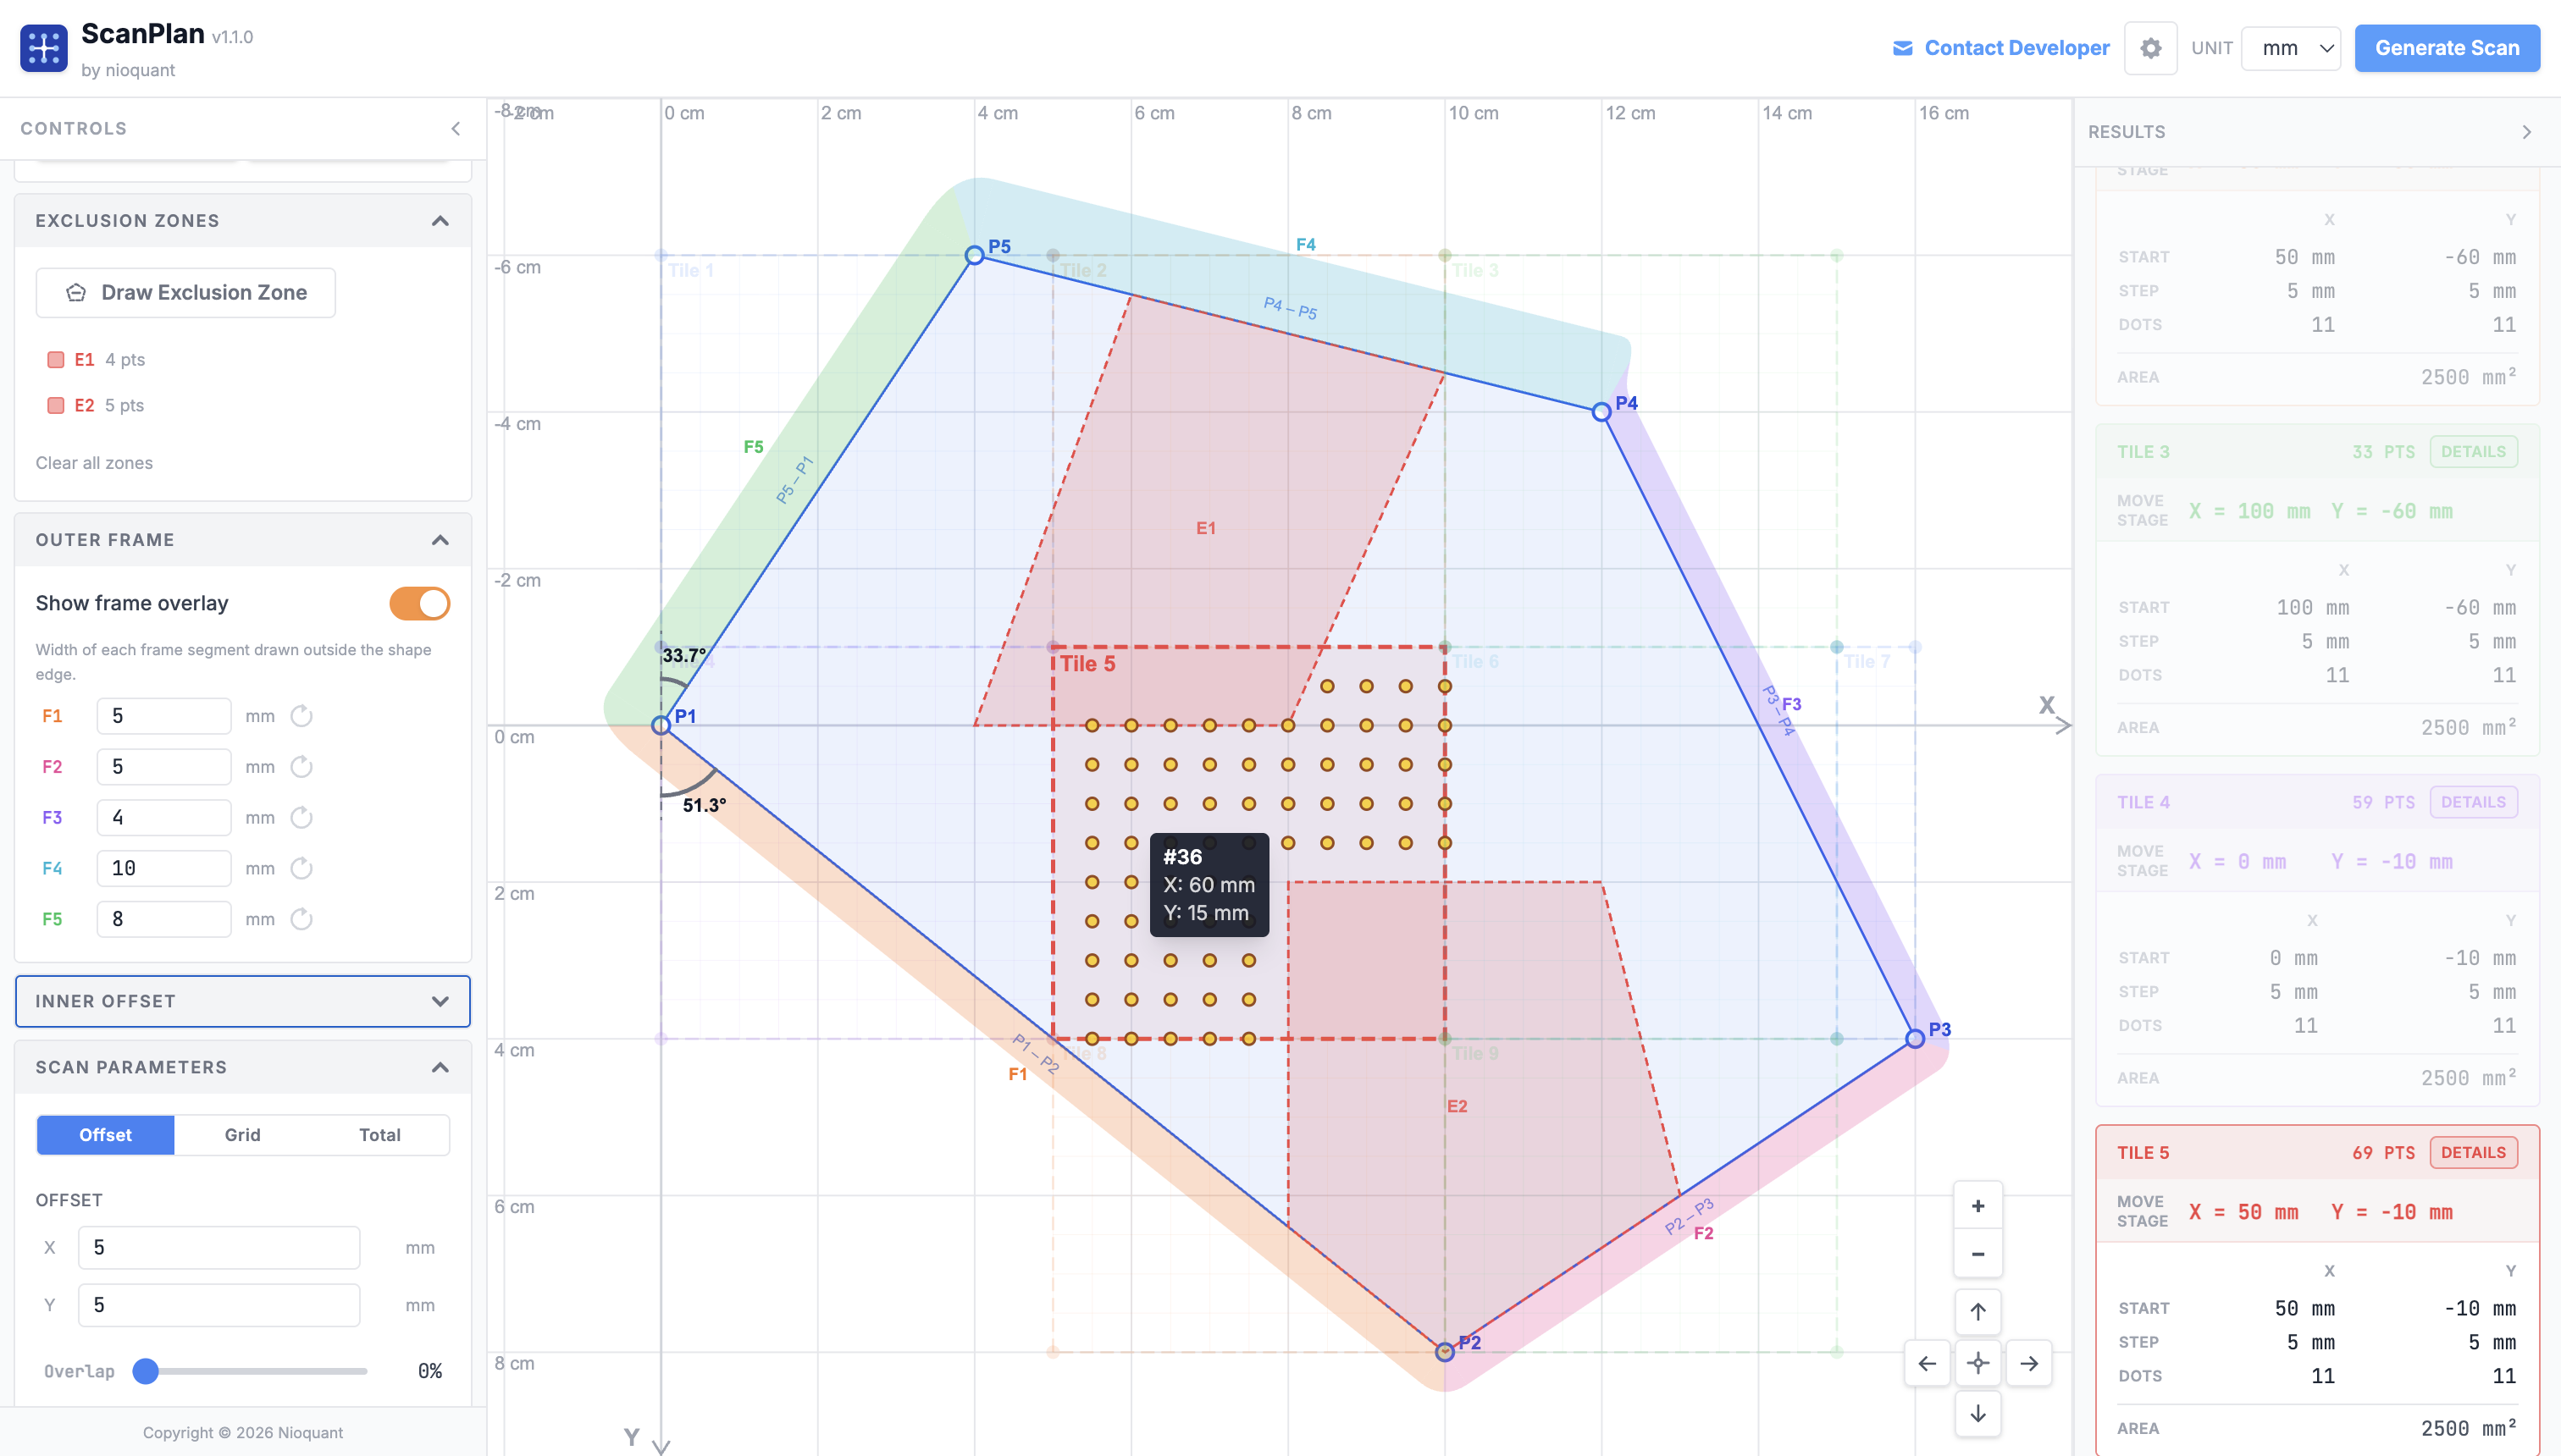Select the Tile 5 result card header
The height and width of the screenshot is (1456, 2561).
tap(2317, 1153)
